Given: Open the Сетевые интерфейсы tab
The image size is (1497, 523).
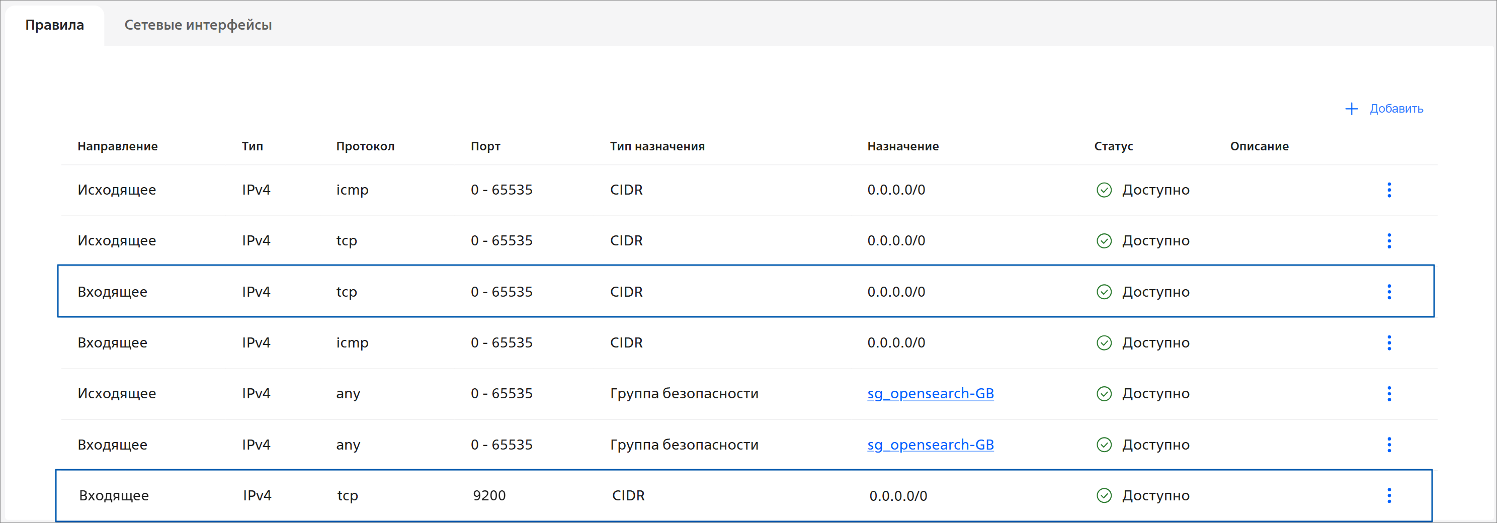Looking at the screenshot, I should coord(198,25).
